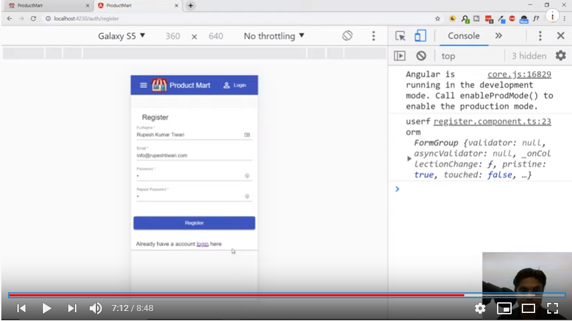Select the inspect element cursor icon
The image size is (572, 321).
(x=401, y=36)
